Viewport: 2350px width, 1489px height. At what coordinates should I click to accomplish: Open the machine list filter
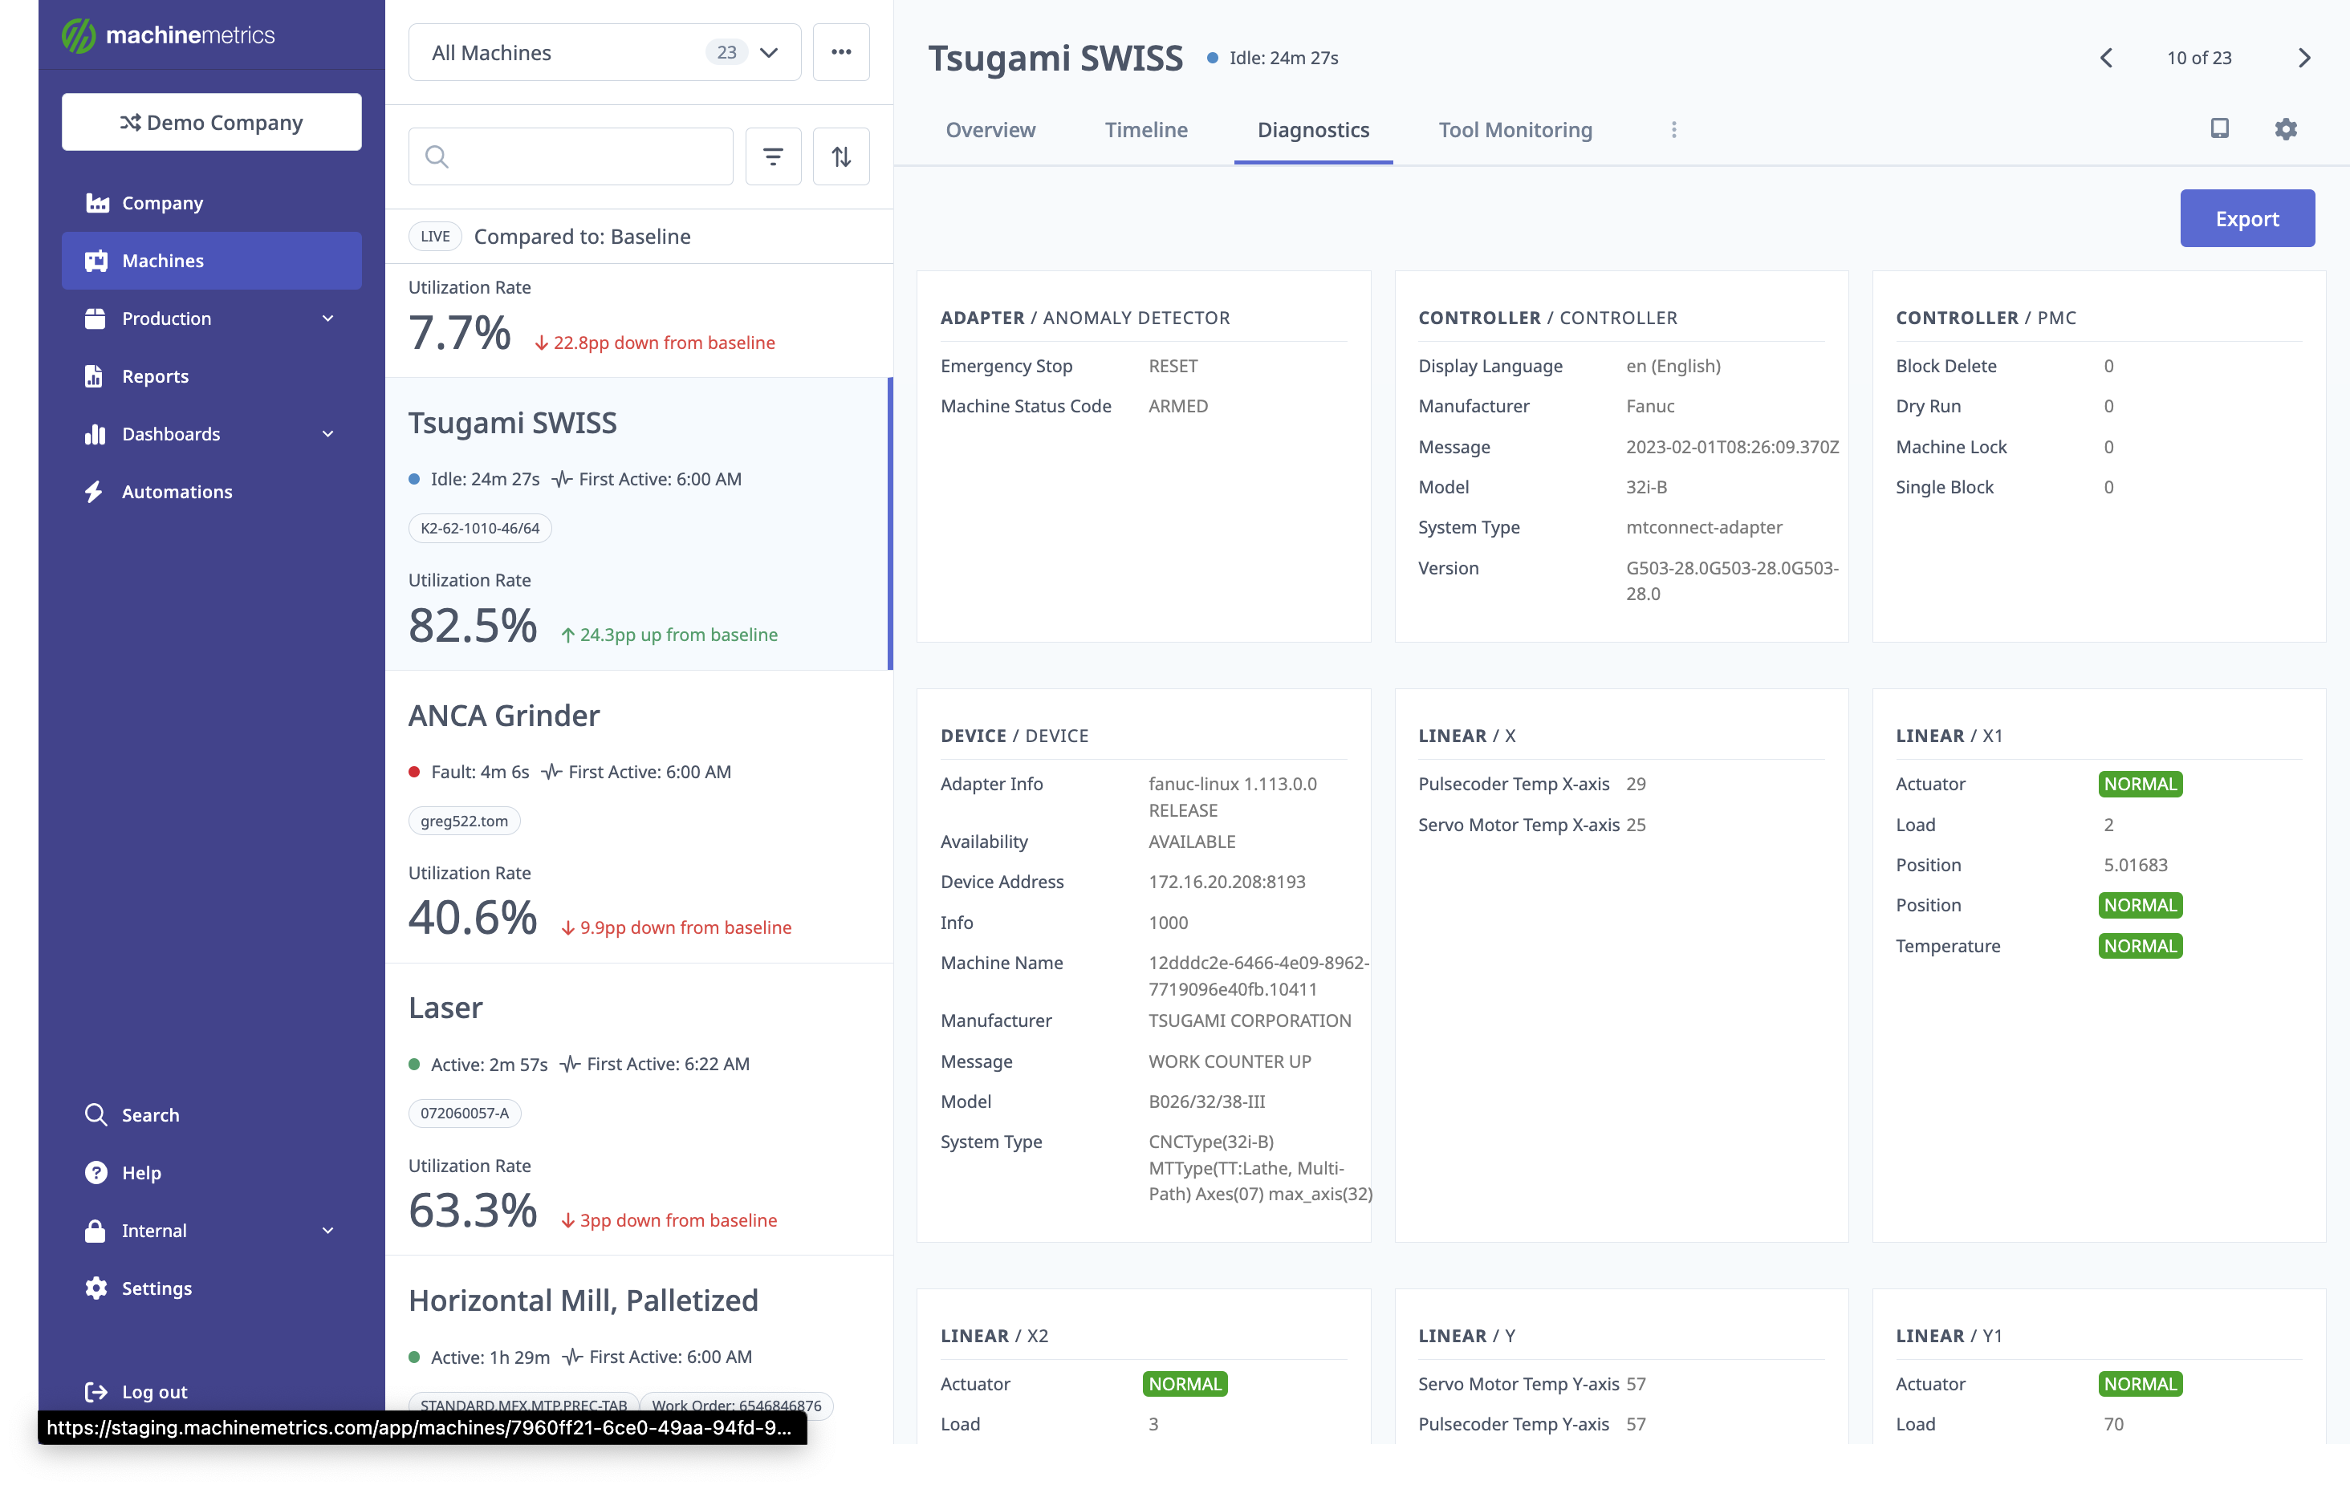tap(773, 156)
